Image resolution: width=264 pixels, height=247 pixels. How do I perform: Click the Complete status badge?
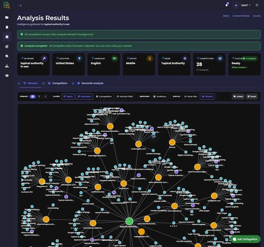(249, 58)
